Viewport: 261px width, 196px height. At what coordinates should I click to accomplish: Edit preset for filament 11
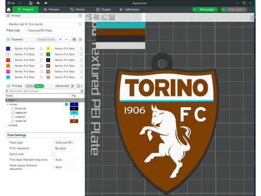[42, 77]
